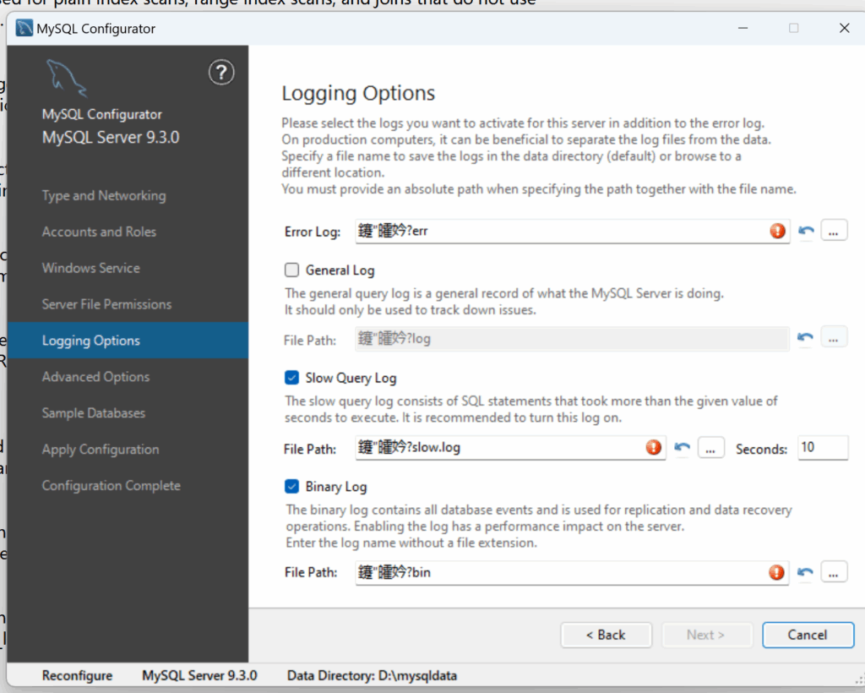Reset the Binary Log file path

[806, 572]
